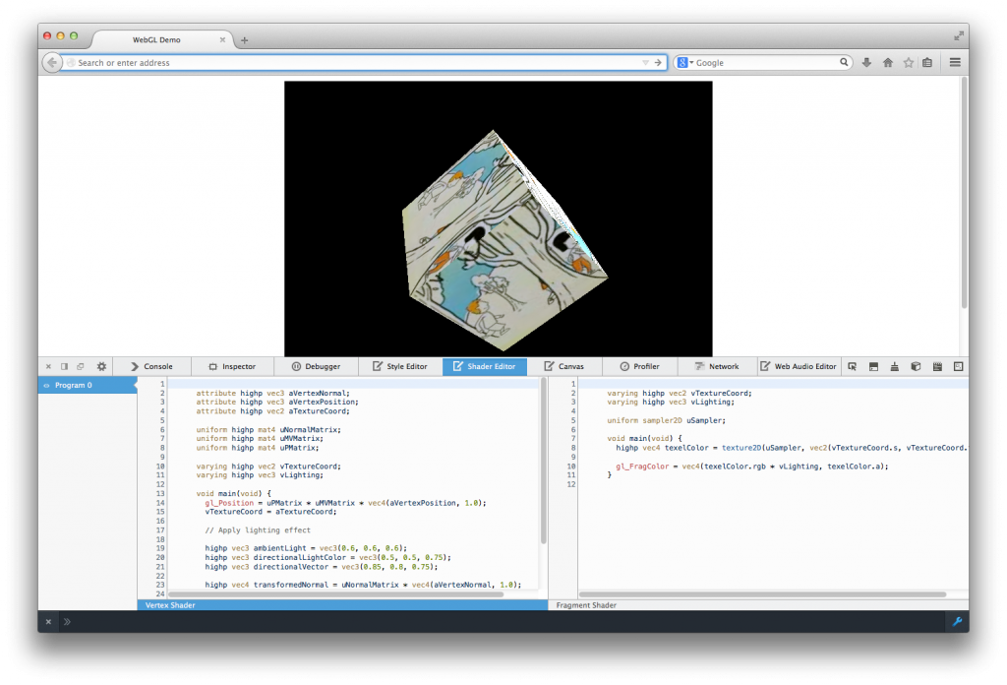
Task: Switch to the Console tab
Action: (152, 366)
